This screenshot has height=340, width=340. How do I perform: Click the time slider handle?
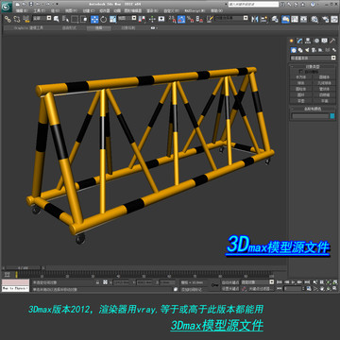coord(23,268)
